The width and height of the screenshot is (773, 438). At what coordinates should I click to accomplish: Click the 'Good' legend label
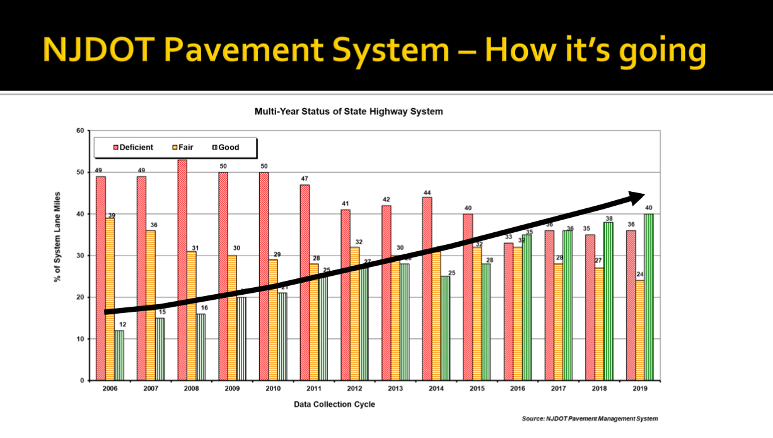point(229,148)
